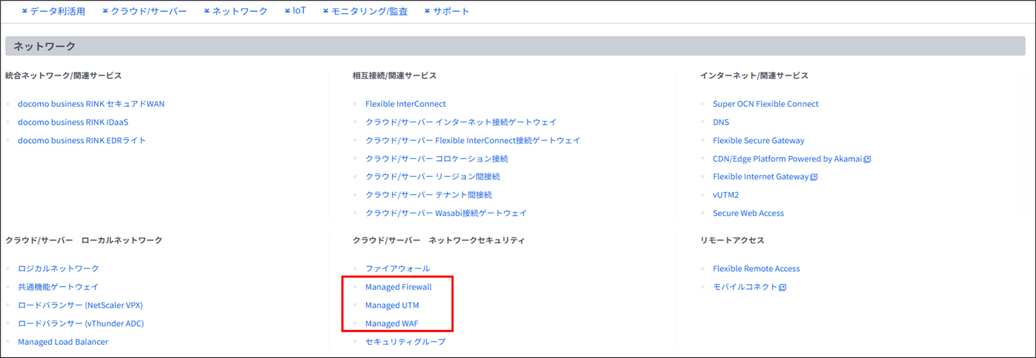Click external-link icon next to Akamai
Viewport: 1036px width, 358px height.
(867, 159)
